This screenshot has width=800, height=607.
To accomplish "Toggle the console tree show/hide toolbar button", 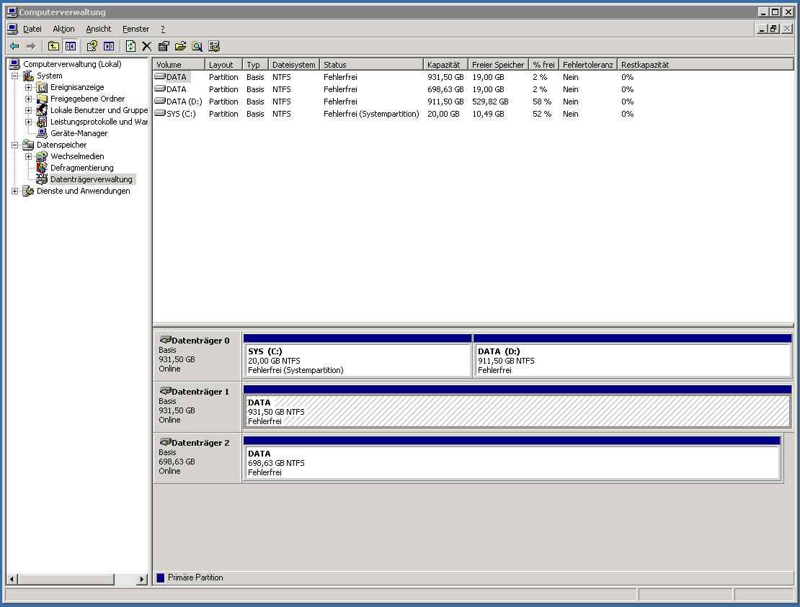I will (x=71, y=46).
